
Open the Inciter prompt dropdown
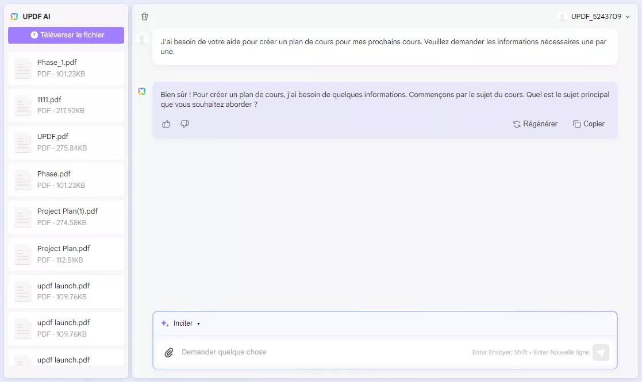[x=183, y=323]
